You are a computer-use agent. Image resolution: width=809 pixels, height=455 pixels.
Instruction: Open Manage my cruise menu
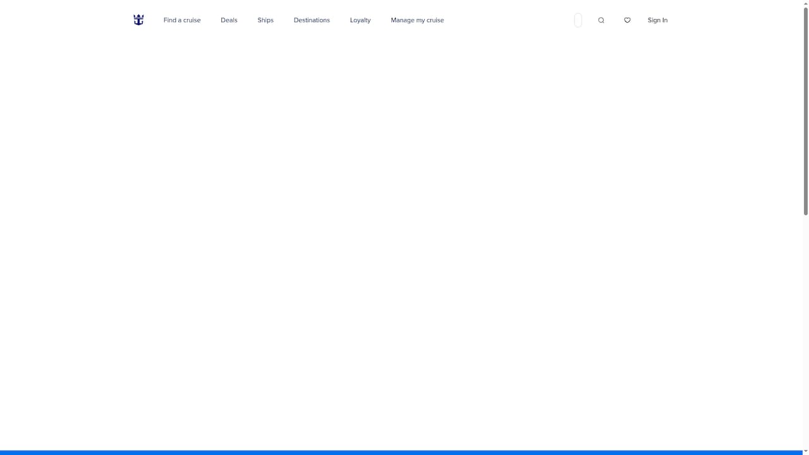417,20
